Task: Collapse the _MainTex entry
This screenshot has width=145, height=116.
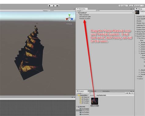Action: click(x=139, y=53)
